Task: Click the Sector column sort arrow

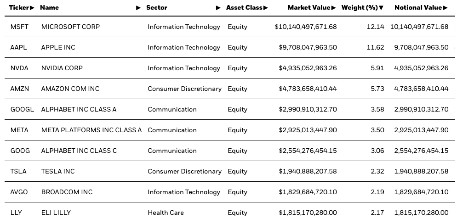Action: 218,8
